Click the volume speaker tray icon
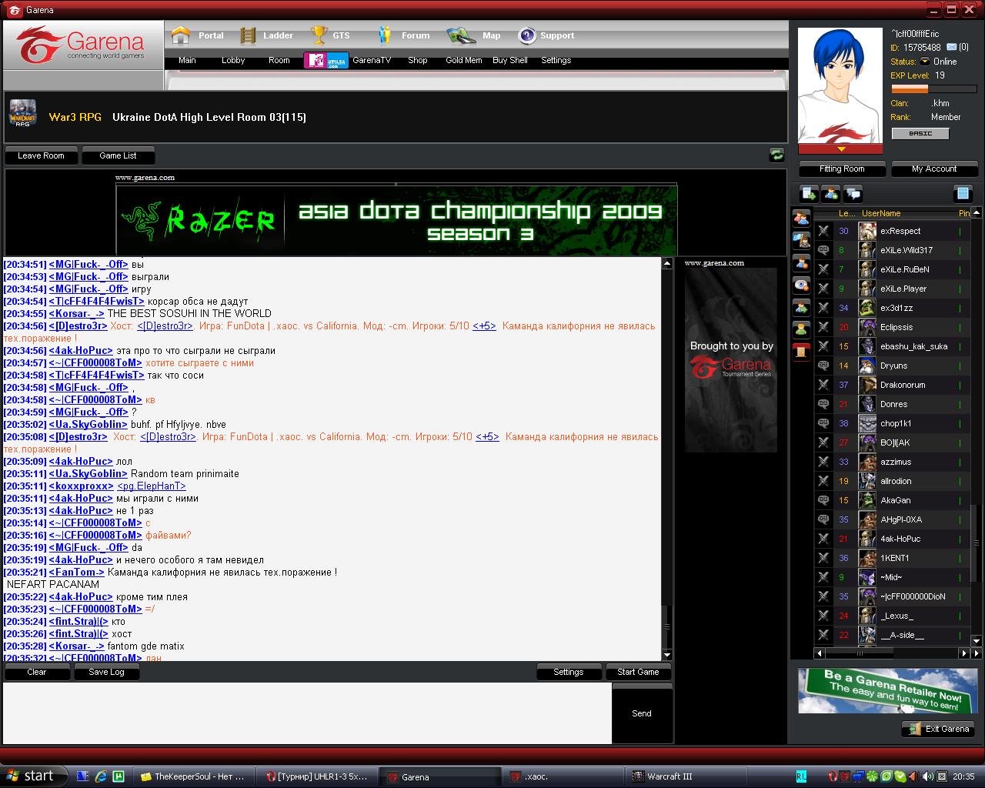 coord(928,776)
